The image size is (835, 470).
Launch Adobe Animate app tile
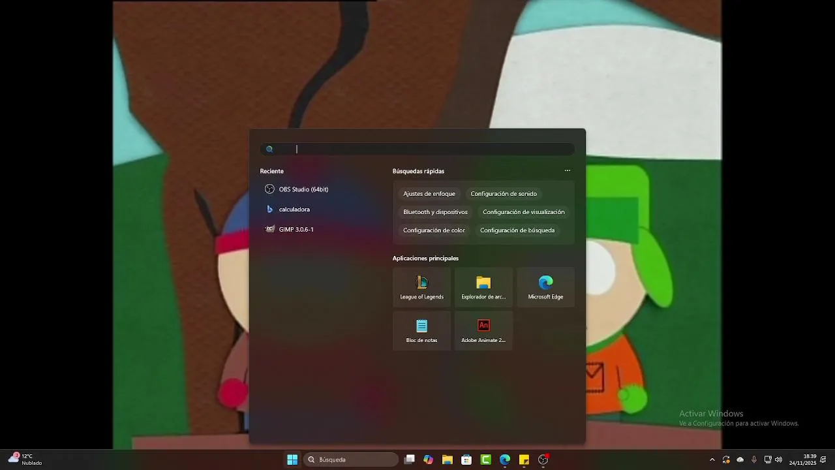(483, 330)
